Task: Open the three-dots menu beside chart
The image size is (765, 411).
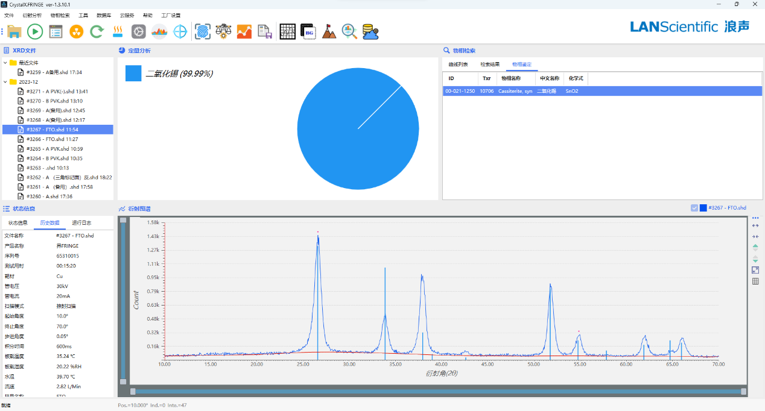Action: tap(755, 218)
